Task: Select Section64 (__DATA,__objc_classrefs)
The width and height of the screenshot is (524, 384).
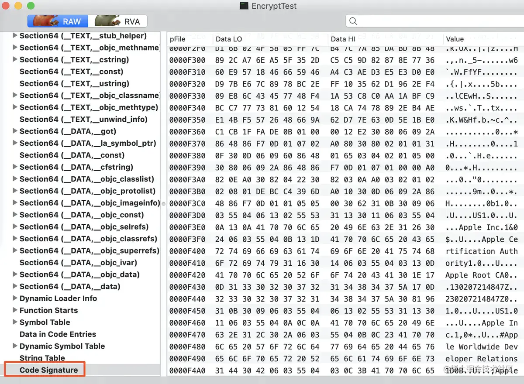Action: coord(88,239)
